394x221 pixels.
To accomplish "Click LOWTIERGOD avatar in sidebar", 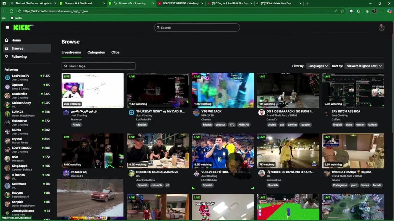I will 7,150.
